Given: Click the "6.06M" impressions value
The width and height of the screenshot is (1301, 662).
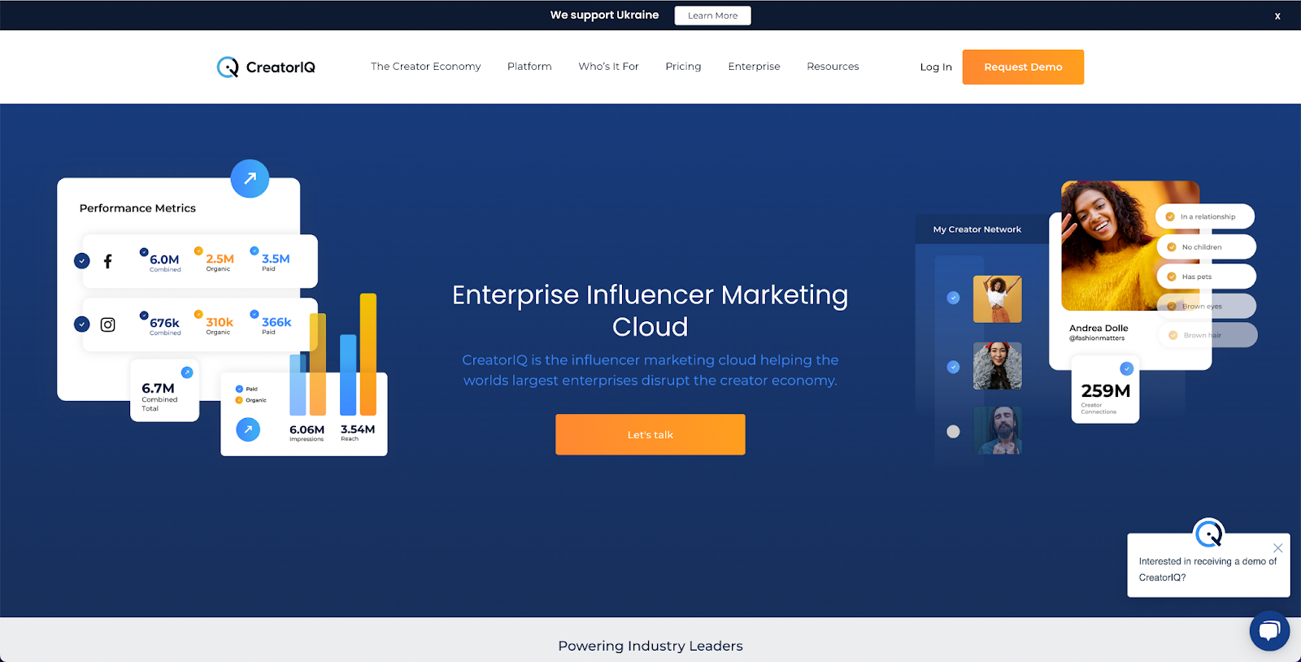Looking at the screenshot, I should pyautogui.click(x=307, y=429).
